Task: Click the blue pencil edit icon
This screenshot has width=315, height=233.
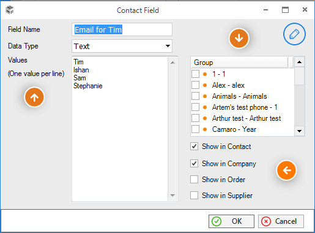Action: pyautogui.click(x=294, y=34)
